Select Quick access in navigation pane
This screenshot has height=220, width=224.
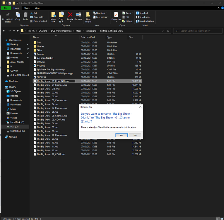click(15, 40)
